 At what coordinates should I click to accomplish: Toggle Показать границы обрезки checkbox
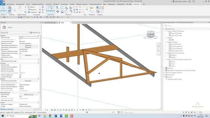pos(20,67)
